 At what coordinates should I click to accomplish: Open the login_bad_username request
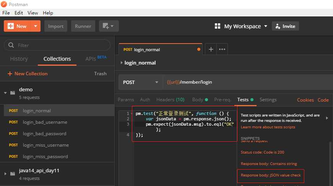pos(59,122)
